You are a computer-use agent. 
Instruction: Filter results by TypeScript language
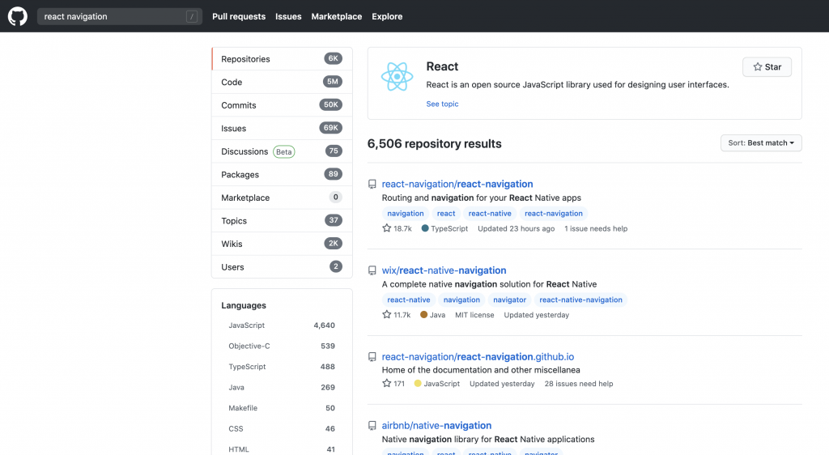[282, 367]
